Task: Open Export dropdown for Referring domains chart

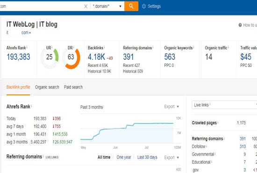Action: [171, 158]
